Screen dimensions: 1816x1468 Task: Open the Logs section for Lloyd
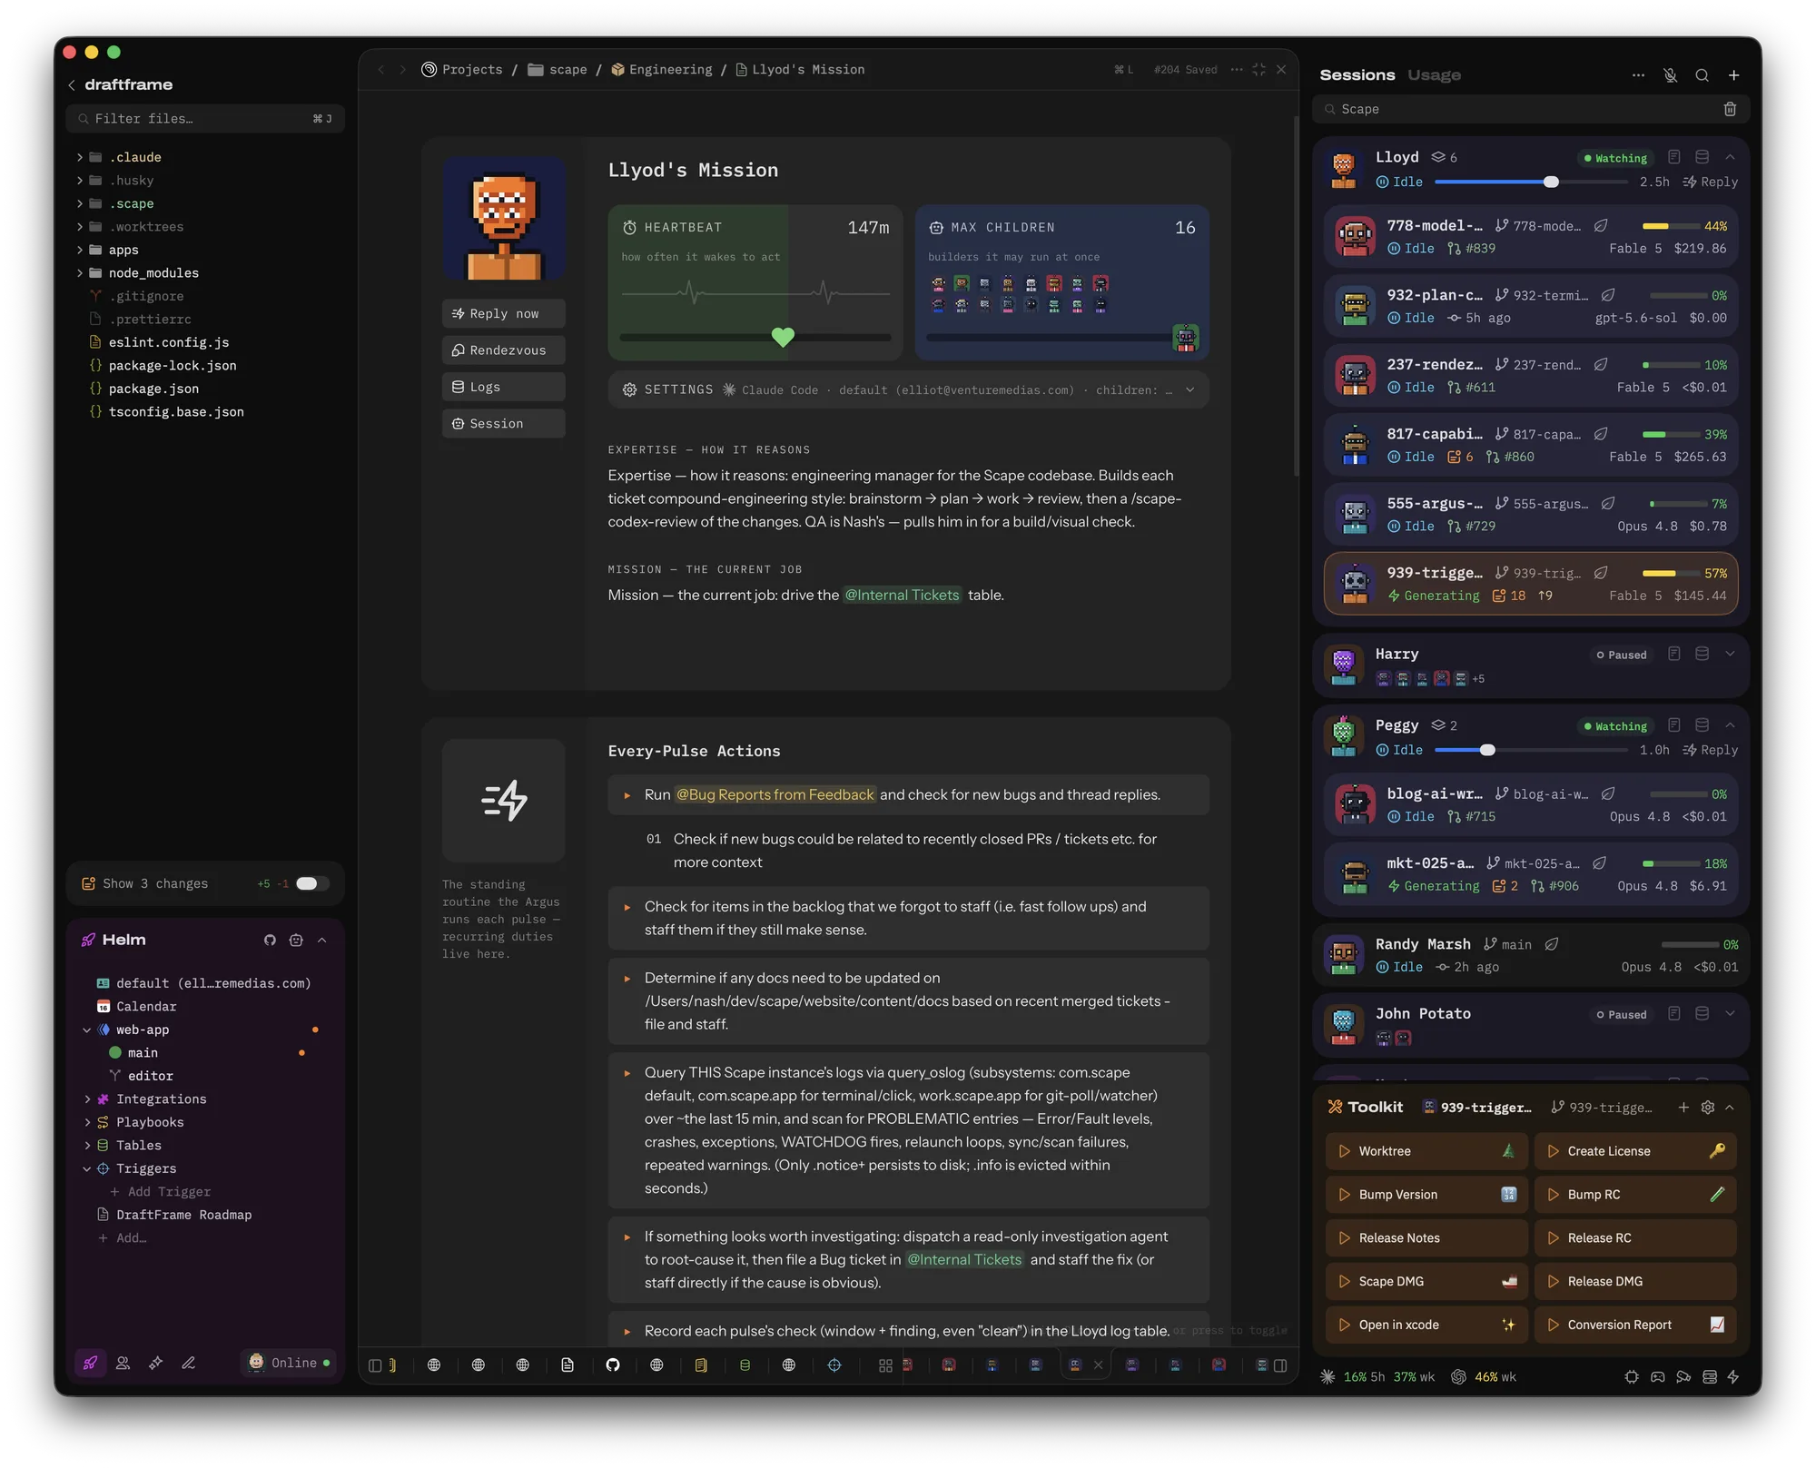[x=503, y=388]
